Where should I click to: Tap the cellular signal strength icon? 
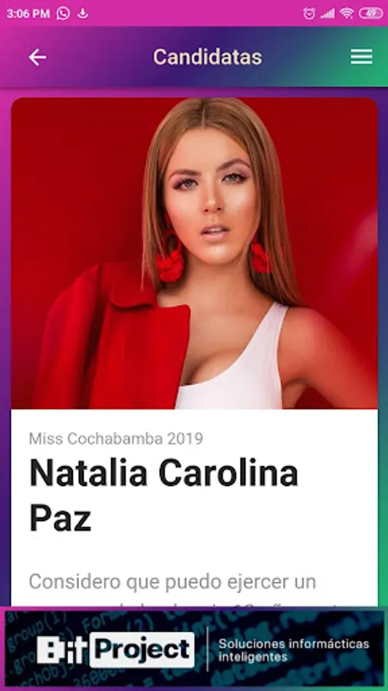point(327,14)
